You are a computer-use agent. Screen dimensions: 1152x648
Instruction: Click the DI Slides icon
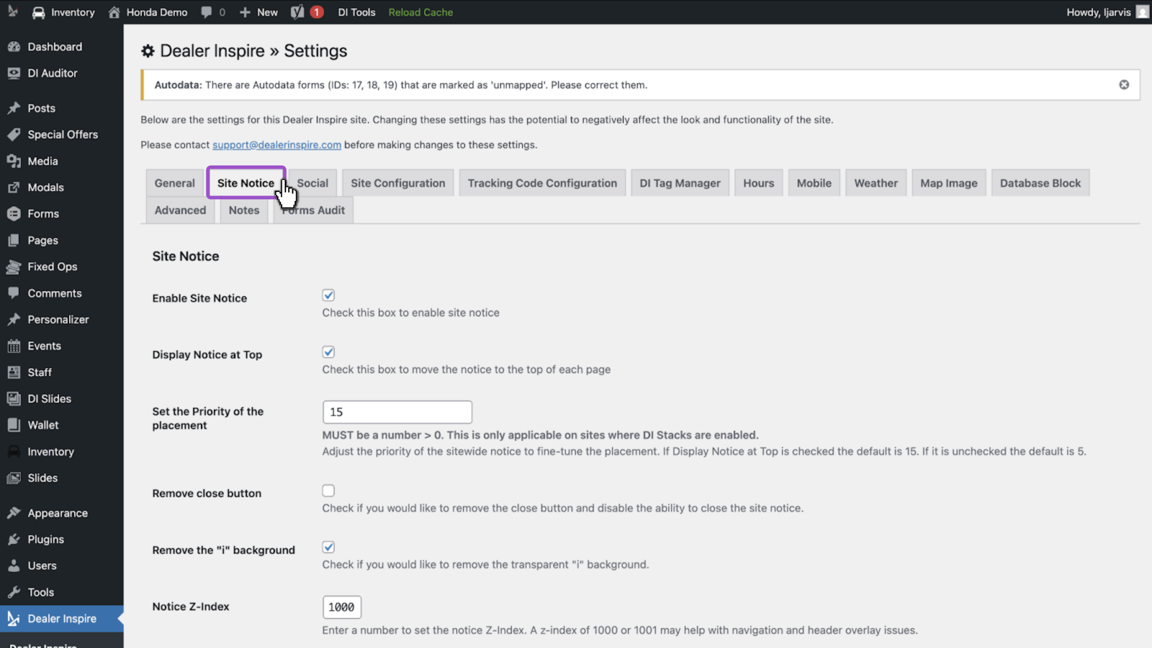pyautogui.click(x=14, y=398)
